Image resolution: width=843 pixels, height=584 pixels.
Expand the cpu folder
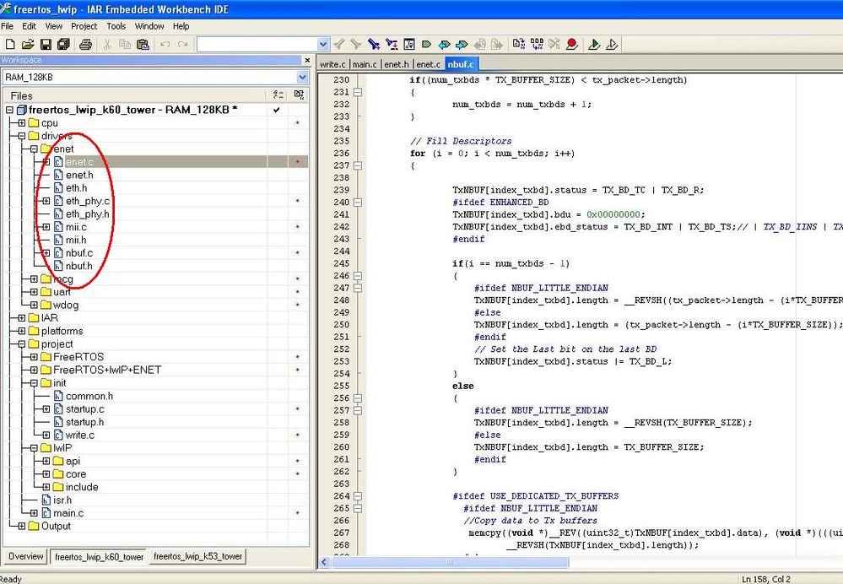pyautogui.click(x=21, y=123)
